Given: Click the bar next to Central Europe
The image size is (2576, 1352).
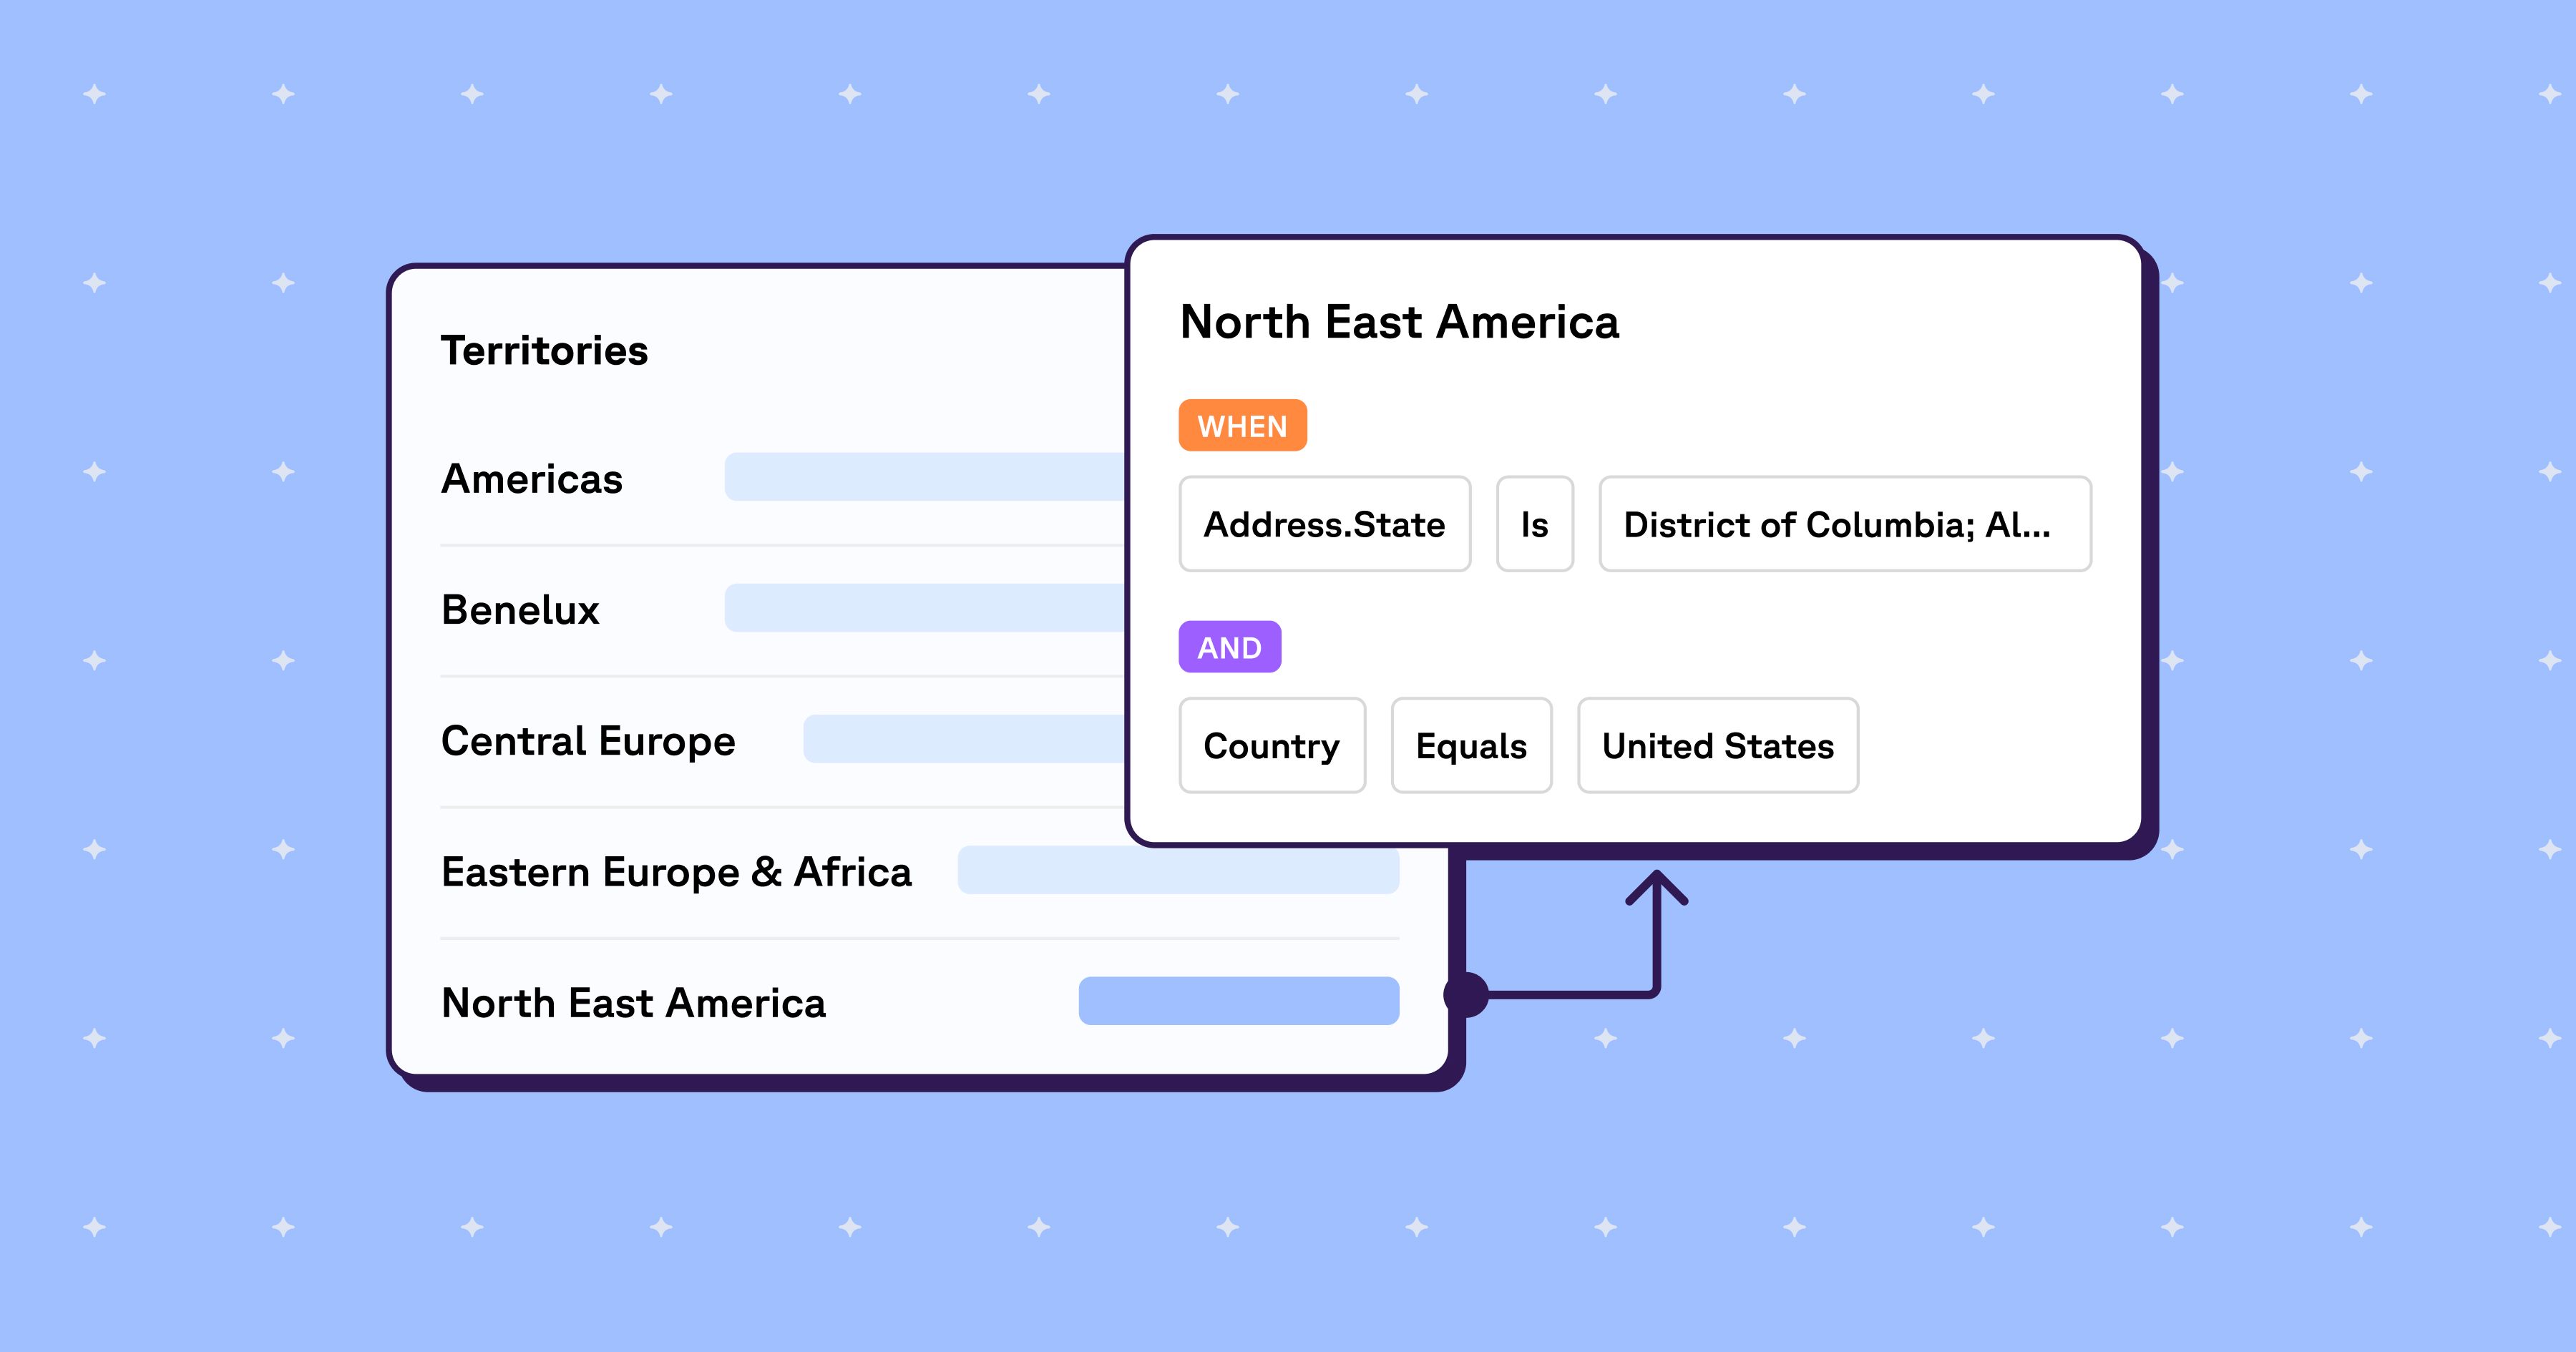Looking at the screenshot, I should [x=965, y=739].
